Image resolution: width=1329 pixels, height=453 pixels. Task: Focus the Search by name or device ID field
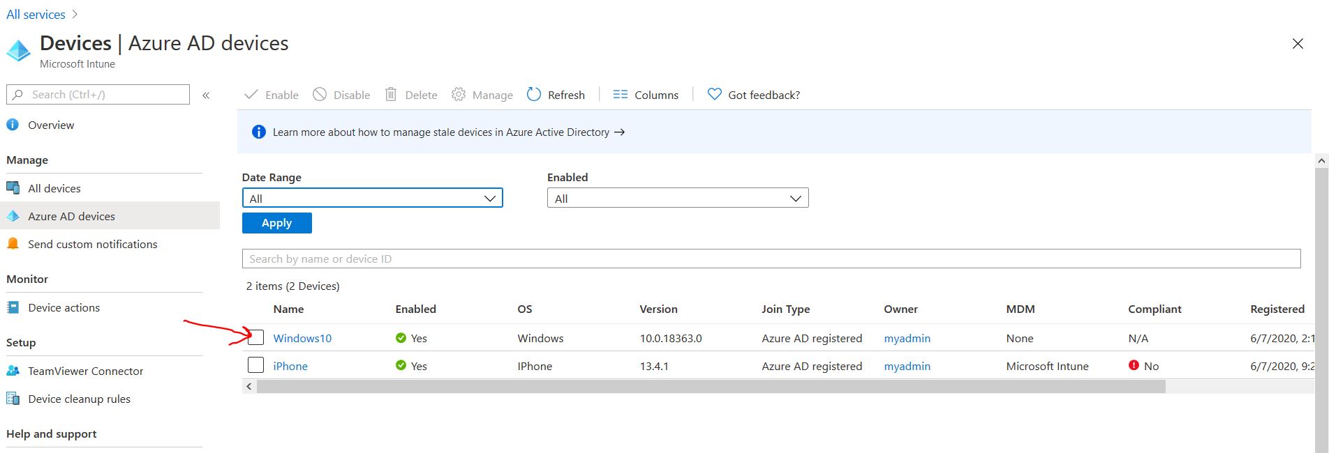771,259
